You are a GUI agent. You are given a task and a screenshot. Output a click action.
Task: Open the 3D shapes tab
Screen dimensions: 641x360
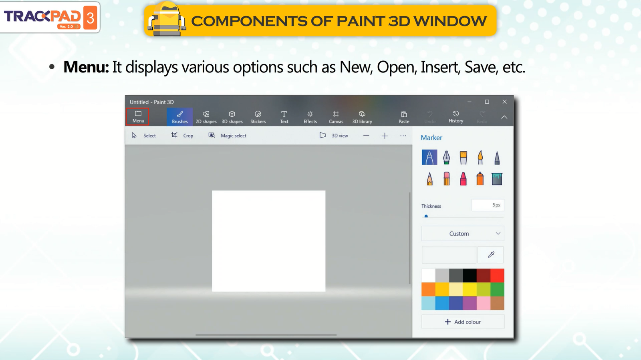pyautogui.click(x=232, y=117)
